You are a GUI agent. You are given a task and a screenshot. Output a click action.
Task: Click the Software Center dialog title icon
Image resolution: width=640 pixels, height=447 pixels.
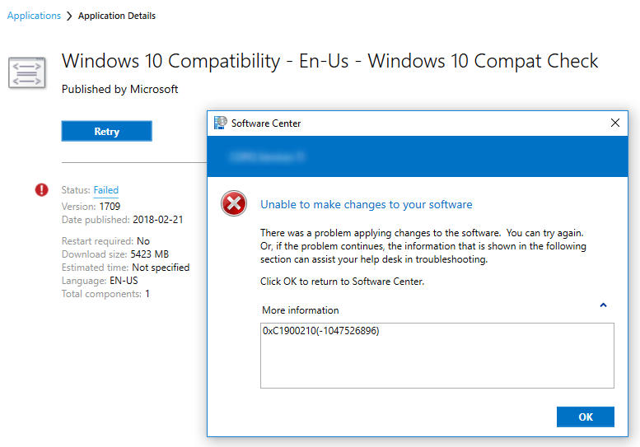(221, 123)
